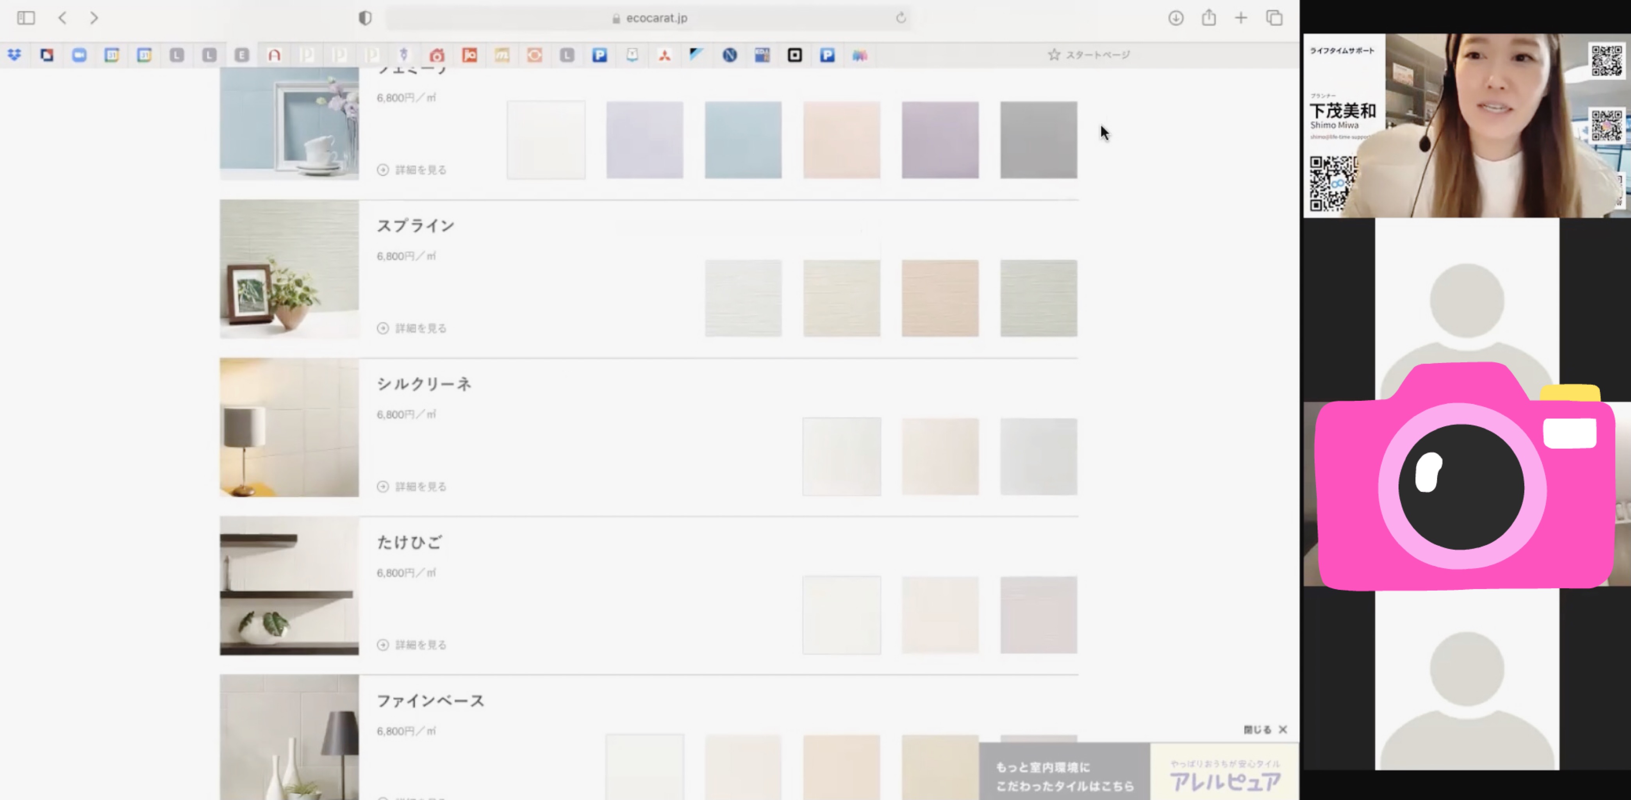Select the light gray シルクリーネ swatch

point(1039,457)
